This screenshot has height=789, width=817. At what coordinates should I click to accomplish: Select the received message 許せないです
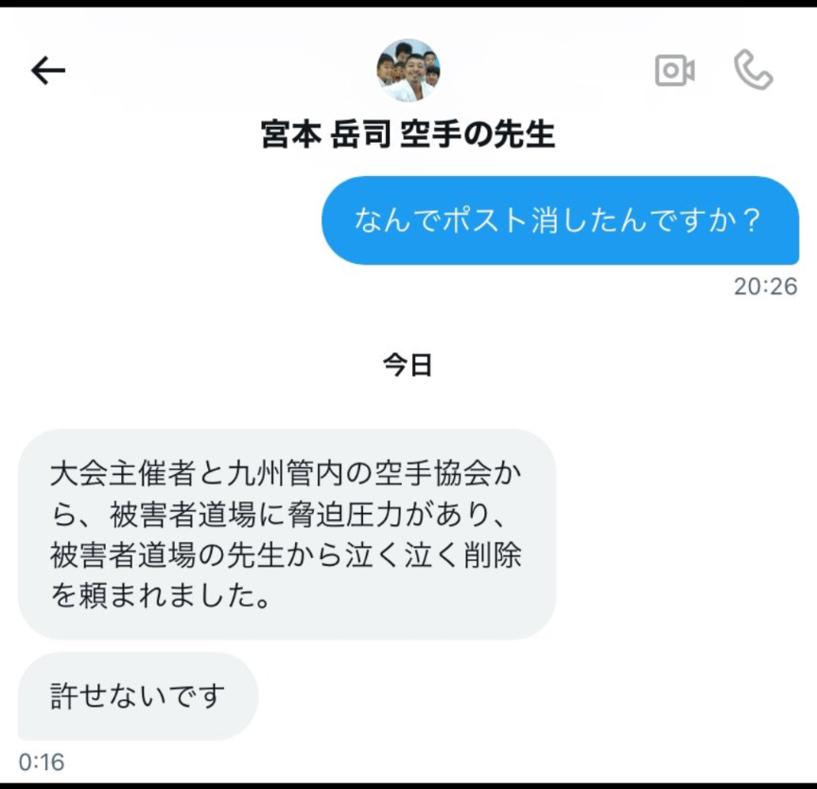point(138,695)
